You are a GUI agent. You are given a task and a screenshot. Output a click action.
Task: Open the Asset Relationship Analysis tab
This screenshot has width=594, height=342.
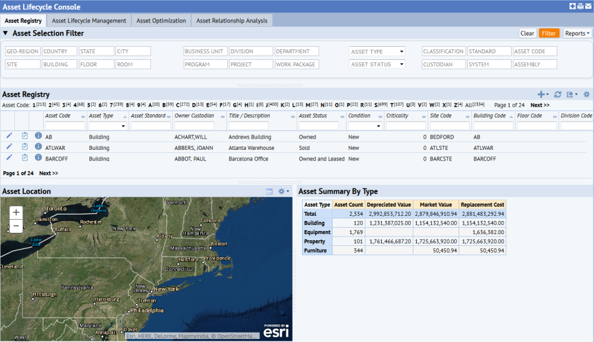pos(231,21)
